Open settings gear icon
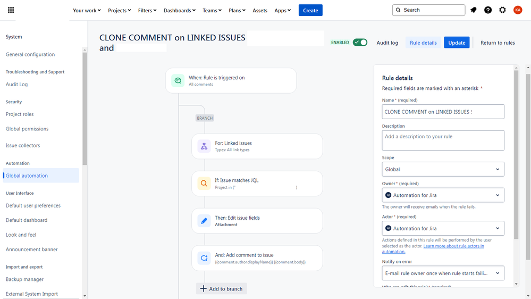Image resolution: width=531 pixels, height=299 pixels. 502,10
